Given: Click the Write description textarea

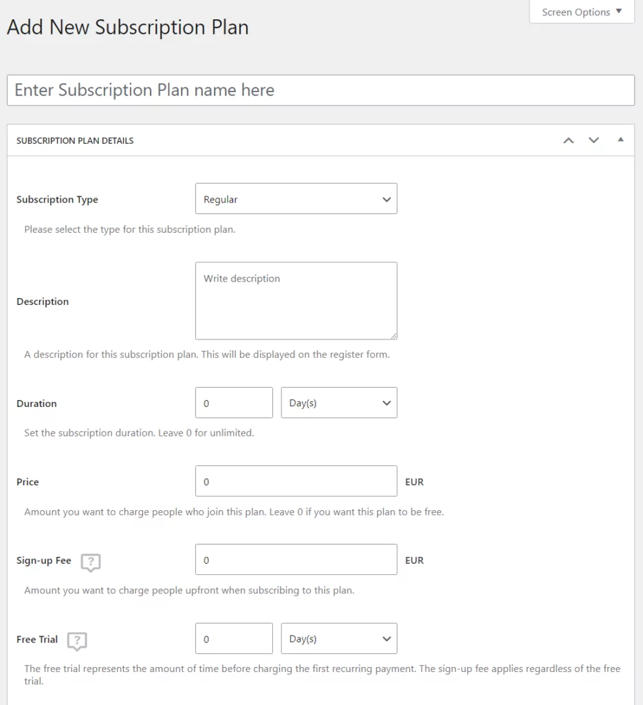Looking at the screenshot, I should (296, 301).
